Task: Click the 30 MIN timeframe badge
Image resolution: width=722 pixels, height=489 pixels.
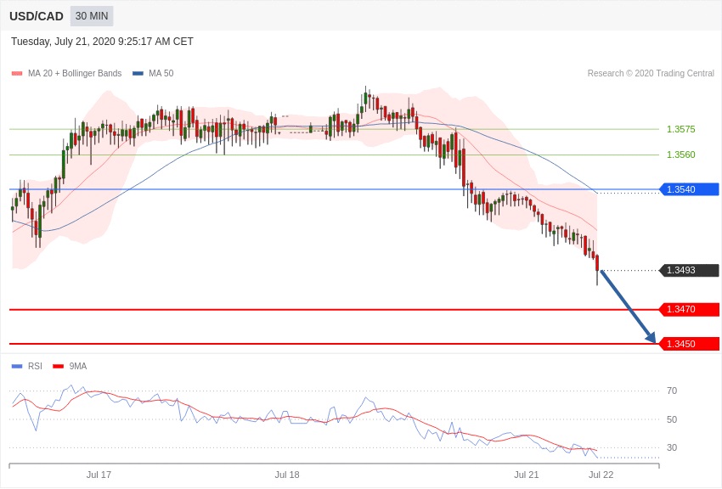Action: (x=91, y=16)
